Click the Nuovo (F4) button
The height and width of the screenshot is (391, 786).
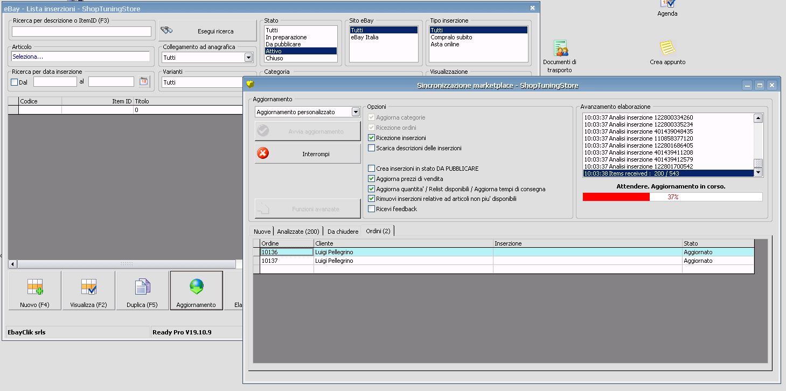[x=34, y=290]
